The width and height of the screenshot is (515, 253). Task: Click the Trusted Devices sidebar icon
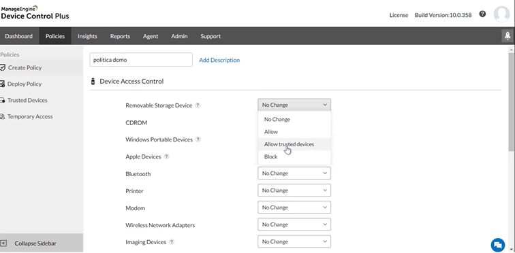[2, 100]
